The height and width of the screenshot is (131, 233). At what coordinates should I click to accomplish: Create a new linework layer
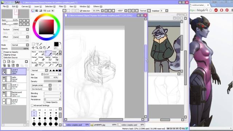point(9,61)
